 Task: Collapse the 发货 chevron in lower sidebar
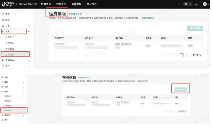[x=24, y=91]
